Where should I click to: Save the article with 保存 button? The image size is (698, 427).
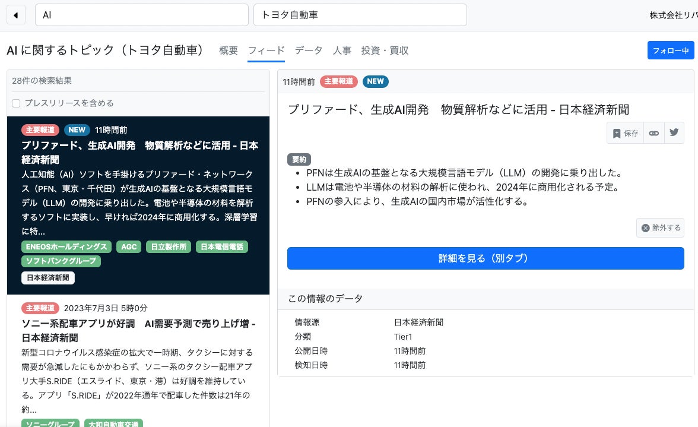pyautogui.click(x=626, y=133)
